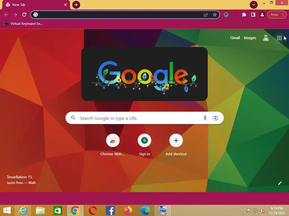289x216 pixels.
Task: Click the Search Google or type a URL box
Action: pos(144,118)
